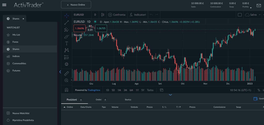Click the zoom in magnifier tool

pos(67,80)
